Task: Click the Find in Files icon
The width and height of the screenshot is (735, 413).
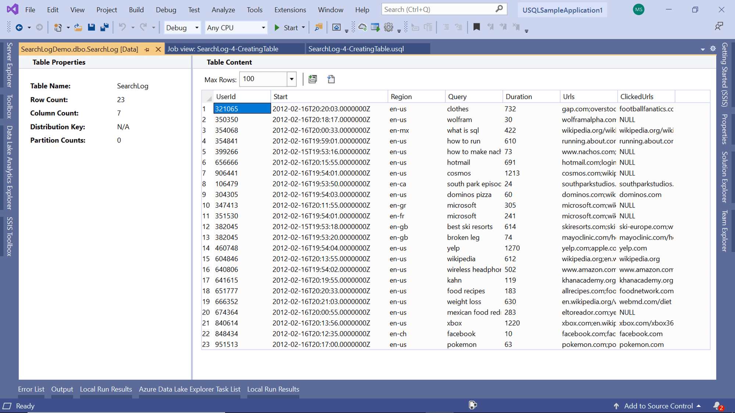Action: click(x=319, y=27)
